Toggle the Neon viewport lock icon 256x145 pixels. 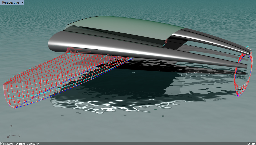coord(3,144)
